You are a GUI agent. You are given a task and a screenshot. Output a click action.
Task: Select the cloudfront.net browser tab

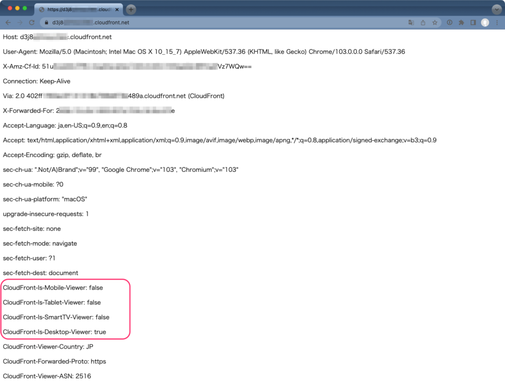tap(79, 9)
